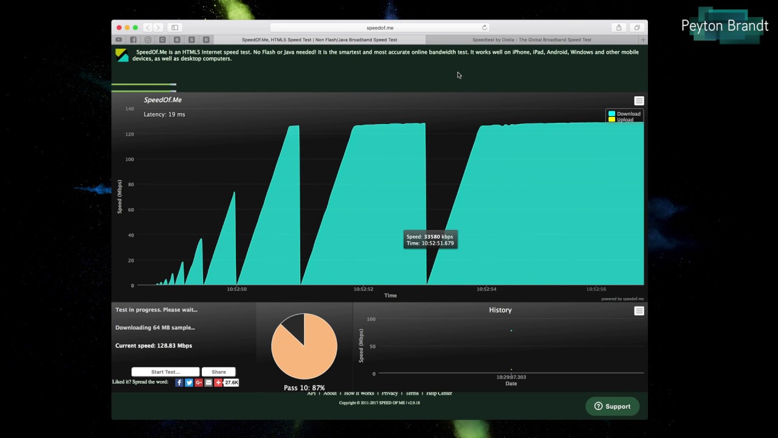Image resolution: width=778 pixels, height=438 pixels.
Task: Click the speedof.me address bar
Action: tap(380, 27)
